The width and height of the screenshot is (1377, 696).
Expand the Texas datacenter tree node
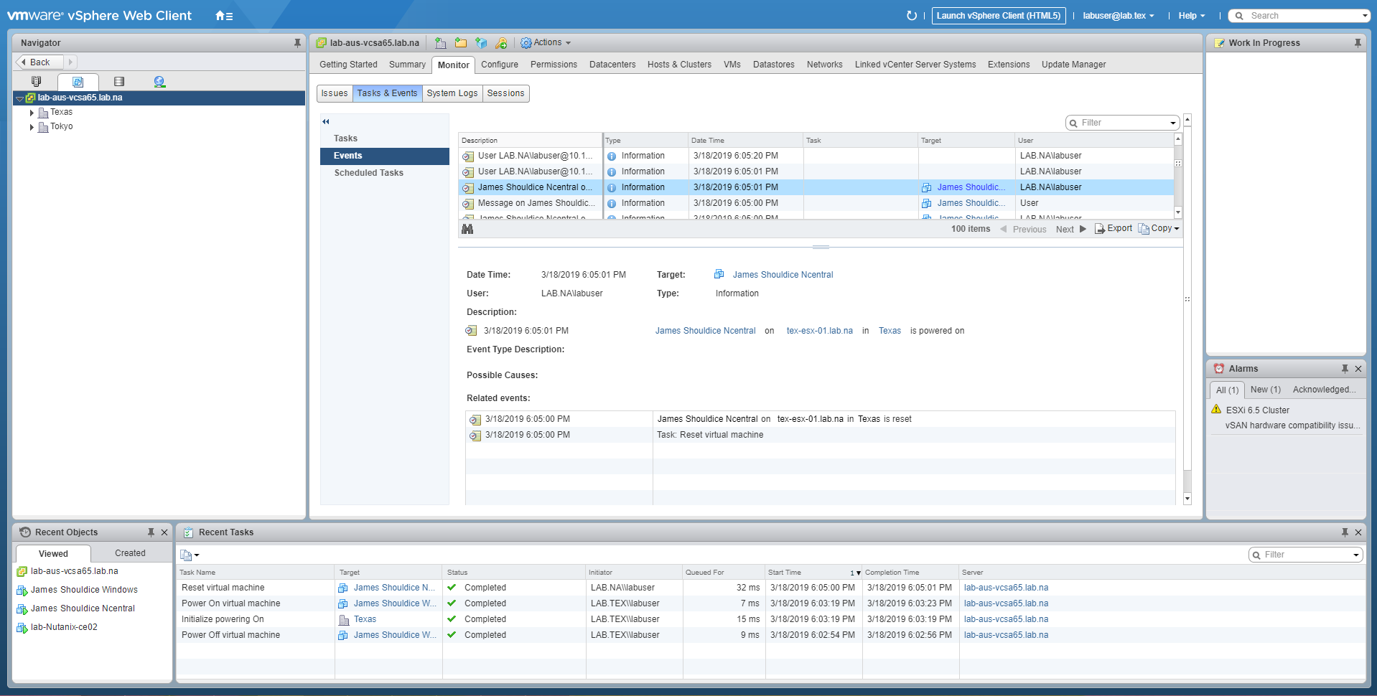pos(32,113)
